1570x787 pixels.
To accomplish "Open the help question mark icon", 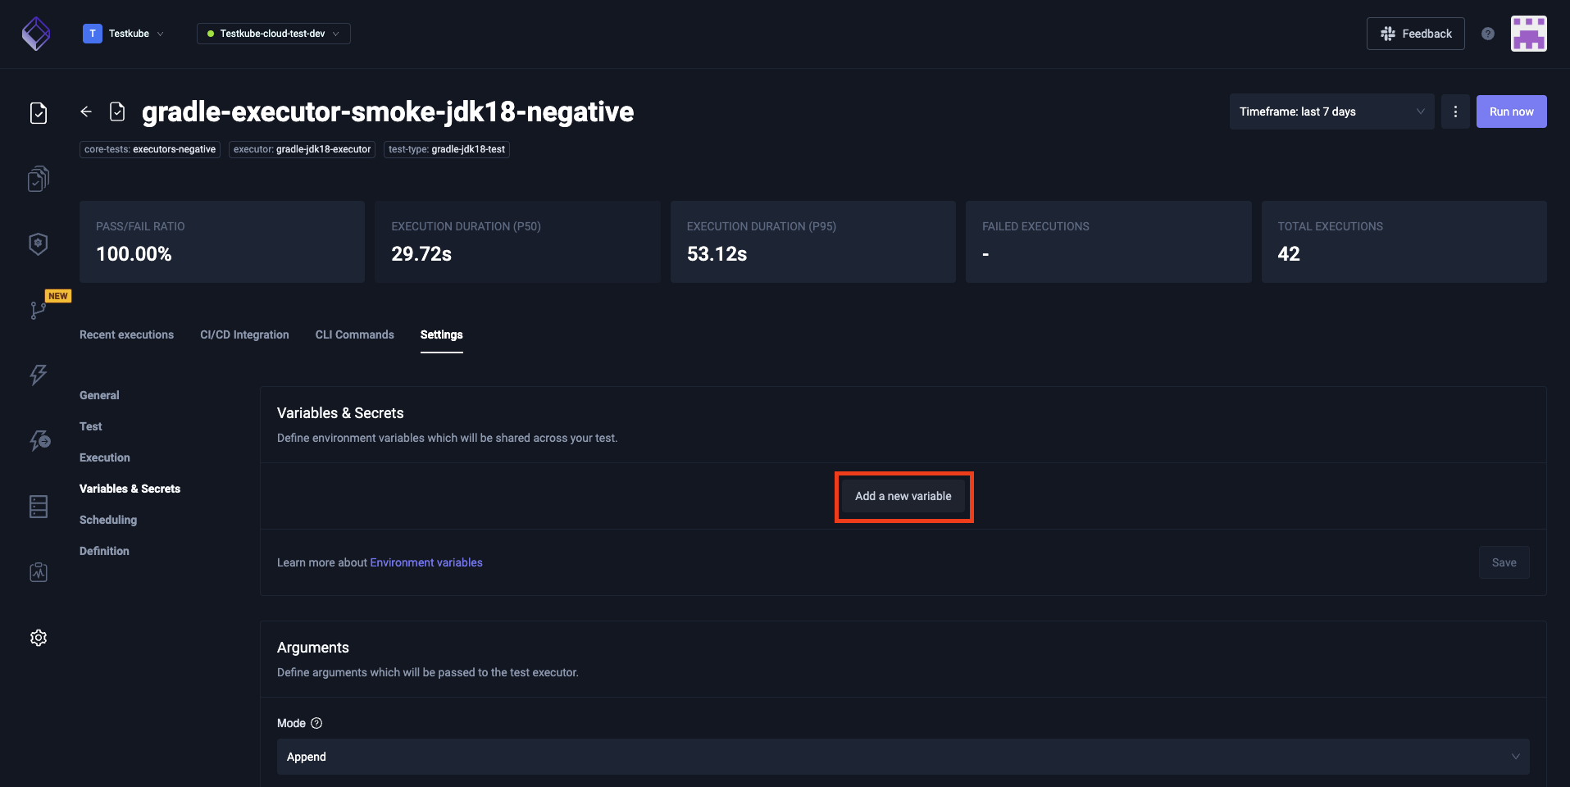I will (1487, 34).
